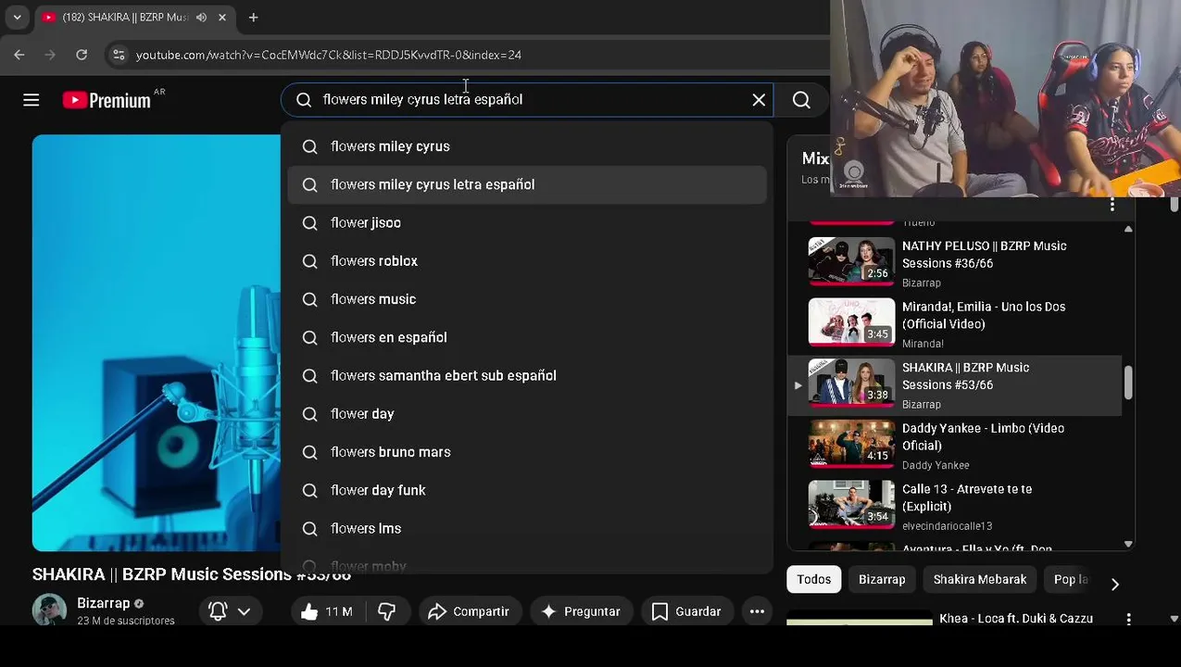The image size is (1181, 667).
Task: Play Calle 13 - Atrevete te te
Action: coord(954,506)
